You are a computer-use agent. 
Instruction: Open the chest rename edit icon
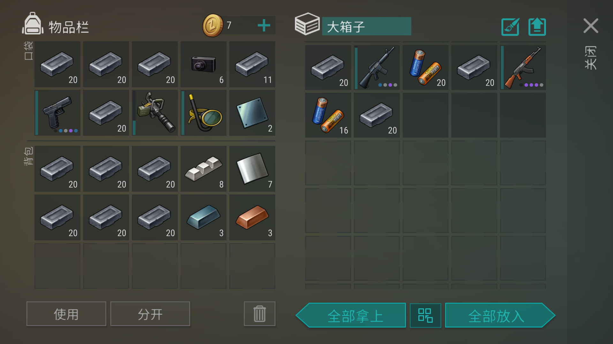[510, 27]
